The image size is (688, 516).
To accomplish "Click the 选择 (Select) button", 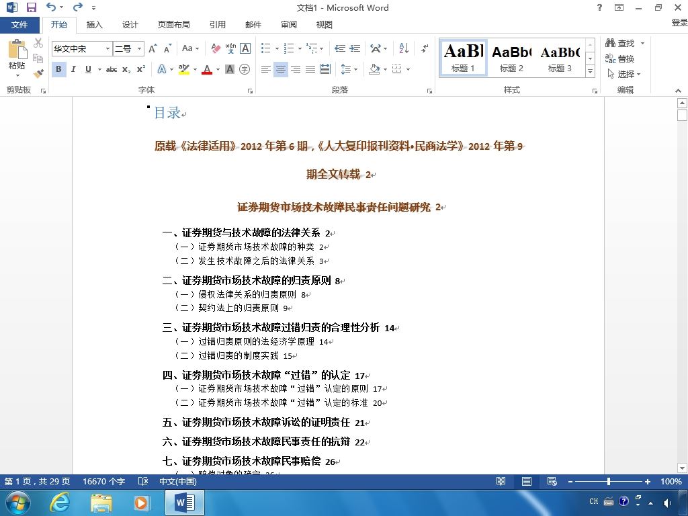I will pos(623,74).
